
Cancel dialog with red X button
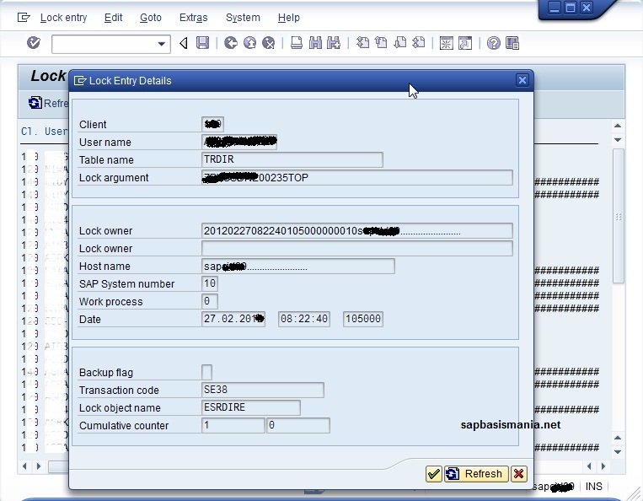pyautogui.click(x=519, y=474)
